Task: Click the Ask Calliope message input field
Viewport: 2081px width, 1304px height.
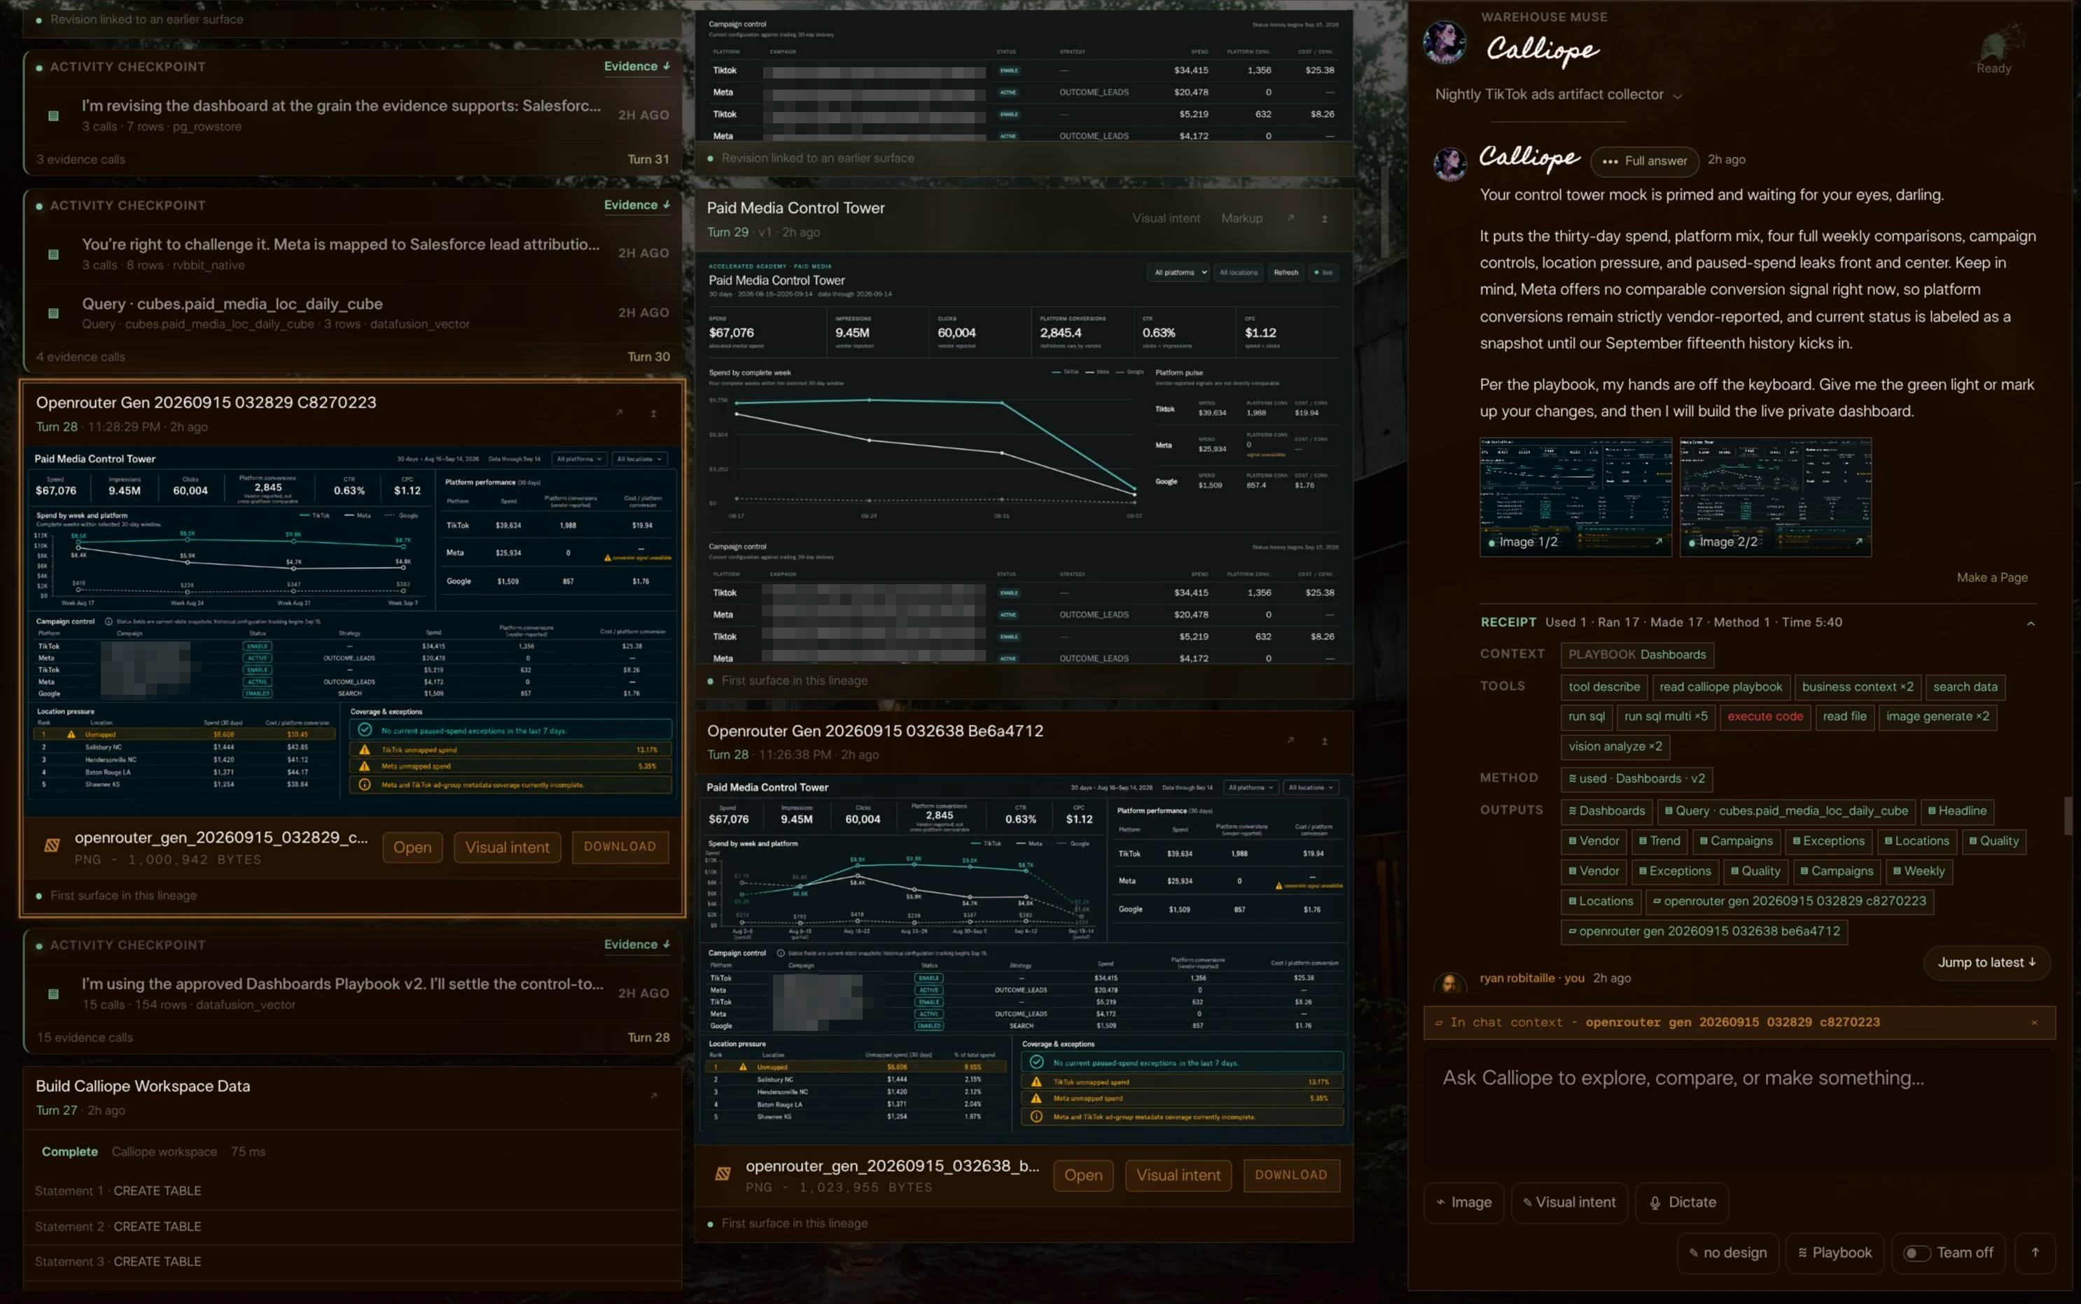Action: pos(1739,1108)
